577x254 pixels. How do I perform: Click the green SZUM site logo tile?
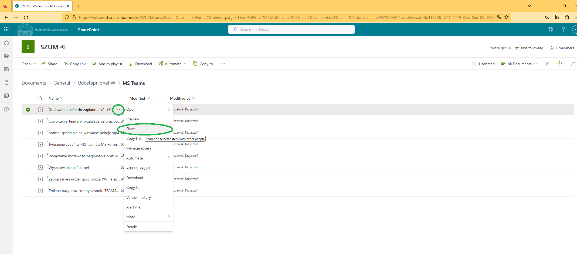(28, 47)
